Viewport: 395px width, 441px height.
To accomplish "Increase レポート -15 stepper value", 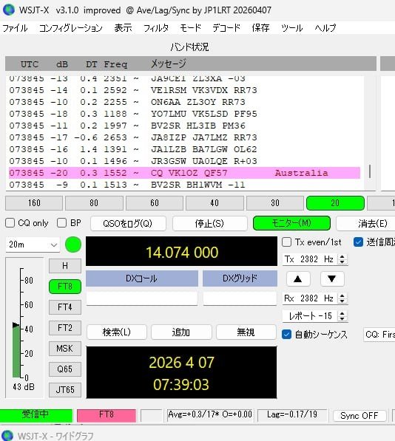I will pyautogui.click(x=342, y=313).
